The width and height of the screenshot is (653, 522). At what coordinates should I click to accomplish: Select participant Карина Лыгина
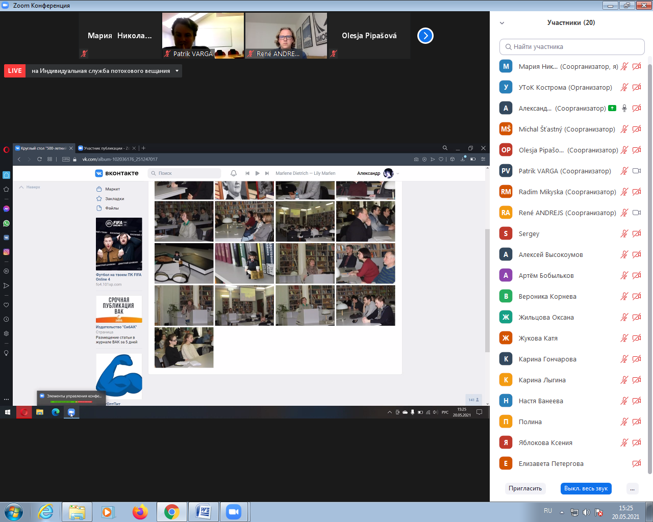571,380
